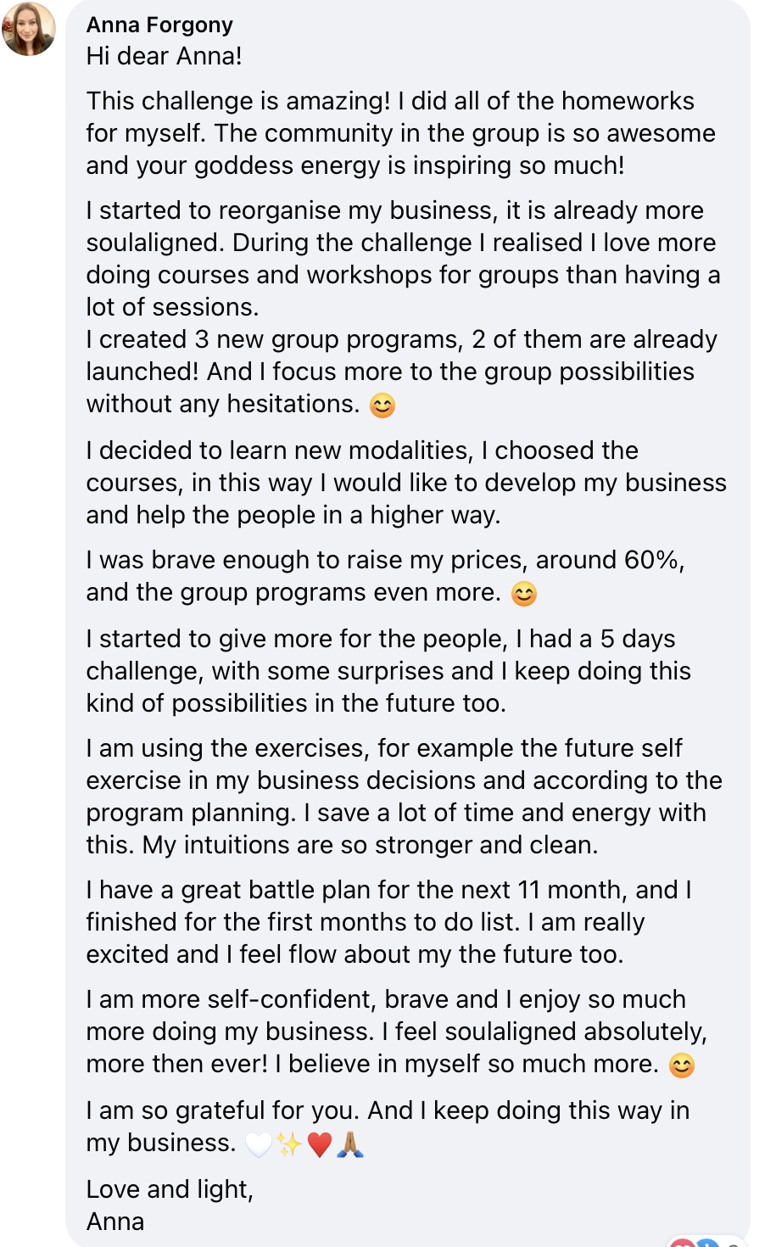Click the red heart emoji

tap(320, 1144)
